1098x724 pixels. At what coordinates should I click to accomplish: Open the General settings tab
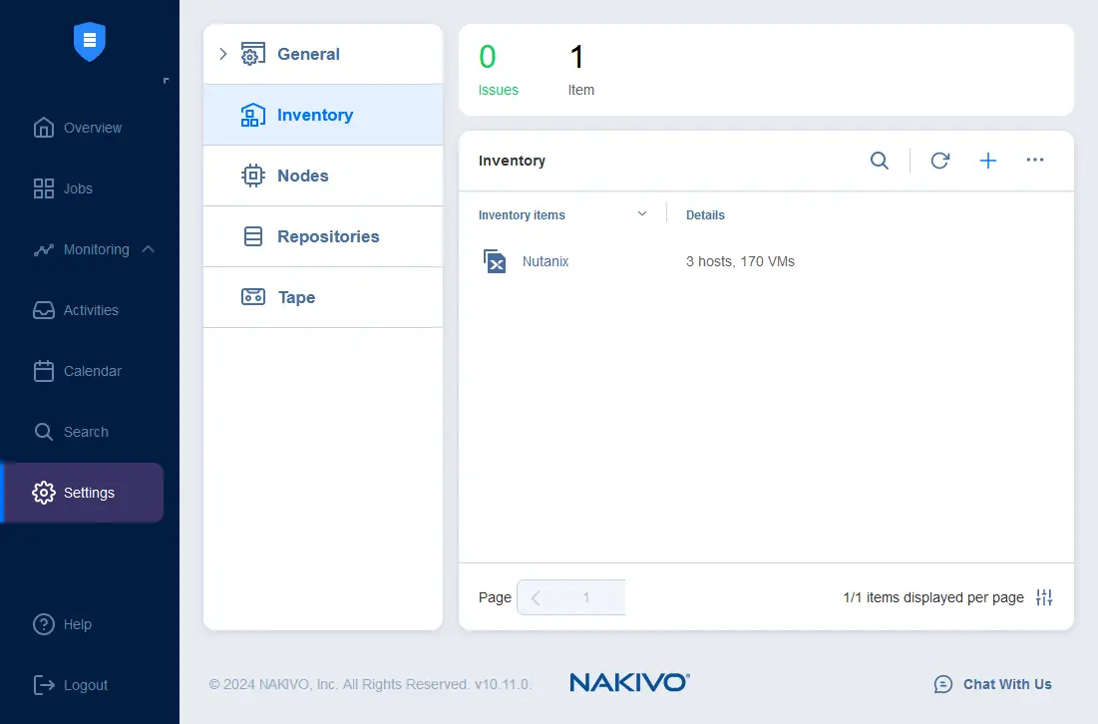click(323, 54)
